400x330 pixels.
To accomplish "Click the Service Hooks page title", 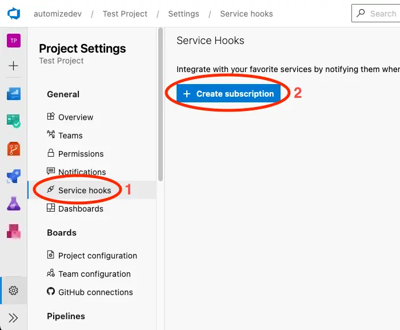I will coord(210,41).
